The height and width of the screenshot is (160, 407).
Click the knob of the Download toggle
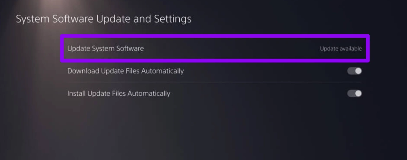tap(358, 71)
